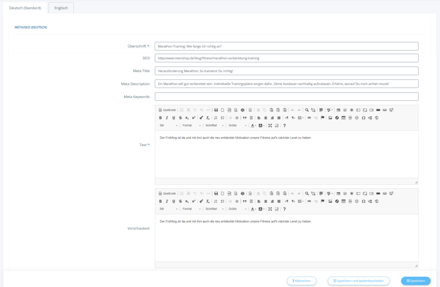
Task: Click Speichern und weiterbearbeiten
Action: 358,281
